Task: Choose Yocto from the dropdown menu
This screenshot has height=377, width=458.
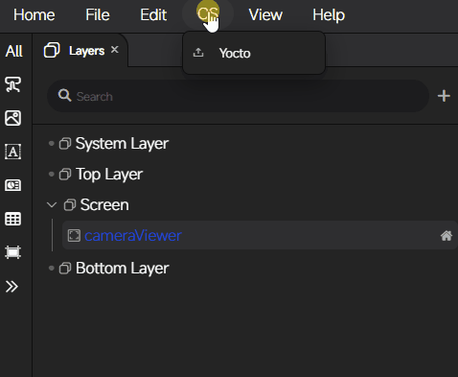Action: 254,53
